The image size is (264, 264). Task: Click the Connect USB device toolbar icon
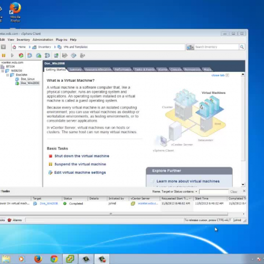82,55
